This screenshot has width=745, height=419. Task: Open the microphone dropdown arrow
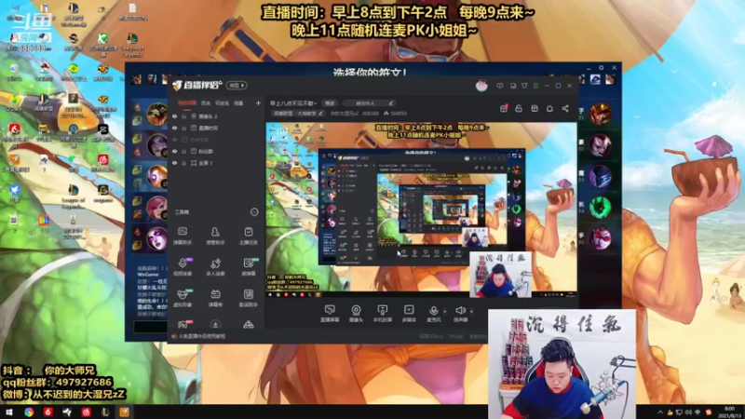point(445,311)
